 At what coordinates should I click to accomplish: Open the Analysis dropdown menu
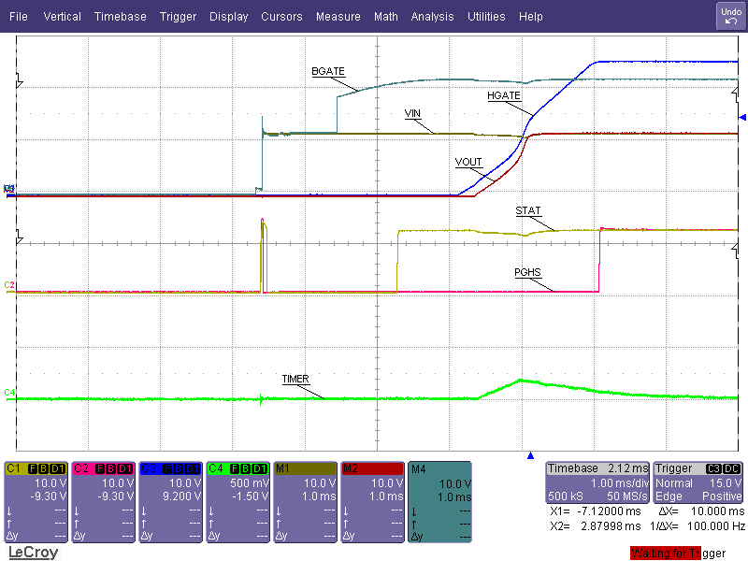432,16
